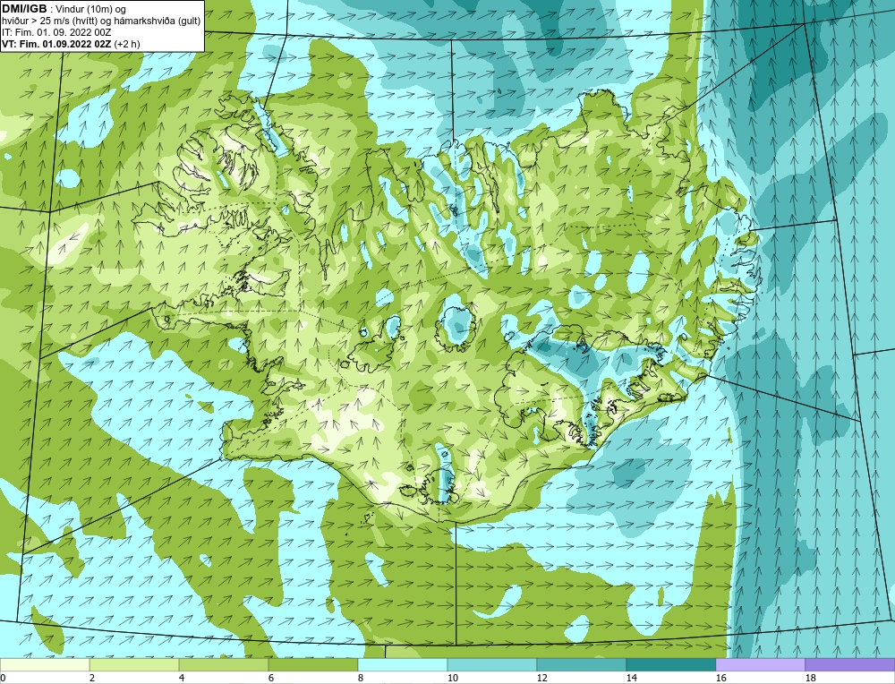Click the 10–12 m/s teal legend swatch

492,664
